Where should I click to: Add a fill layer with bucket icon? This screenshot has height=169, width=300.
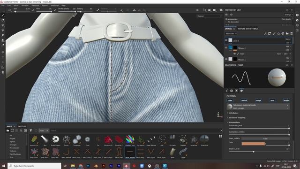tap(278, 33)
